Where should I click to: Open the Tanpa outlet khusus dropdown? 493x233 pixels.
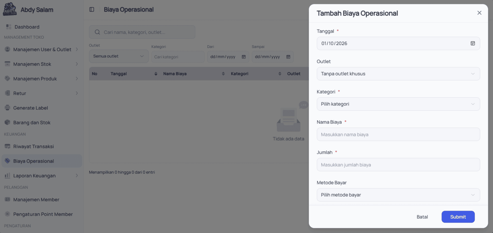point(398,74)
